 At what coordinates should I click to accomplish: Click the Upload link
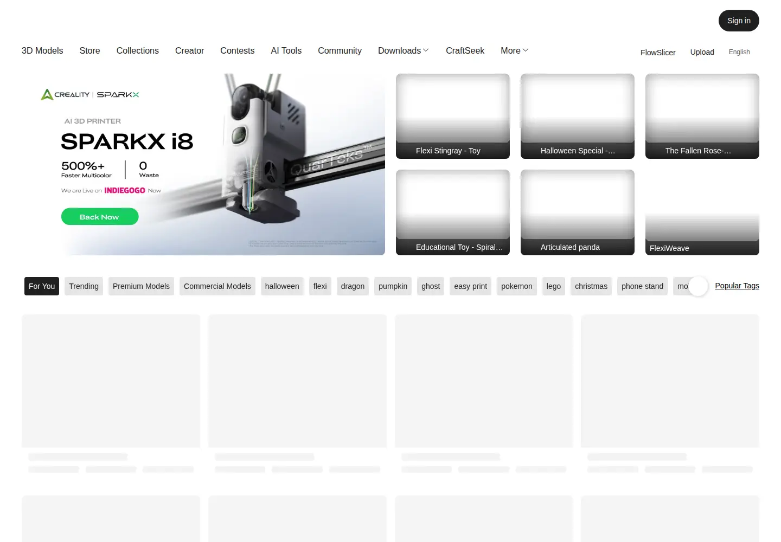click(x=702, y=52)
